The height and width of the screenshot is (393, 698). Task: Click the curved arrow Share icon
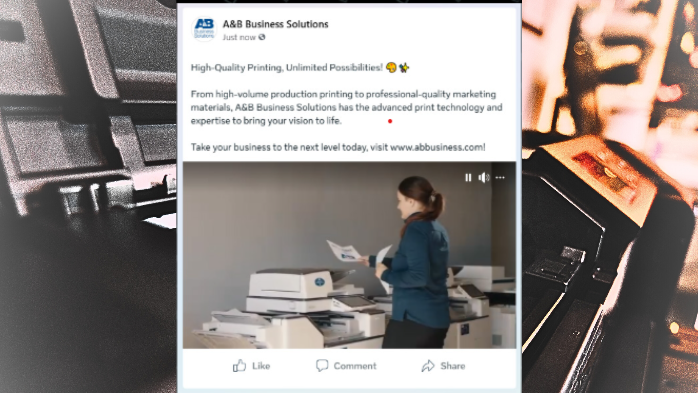point(428,366)
